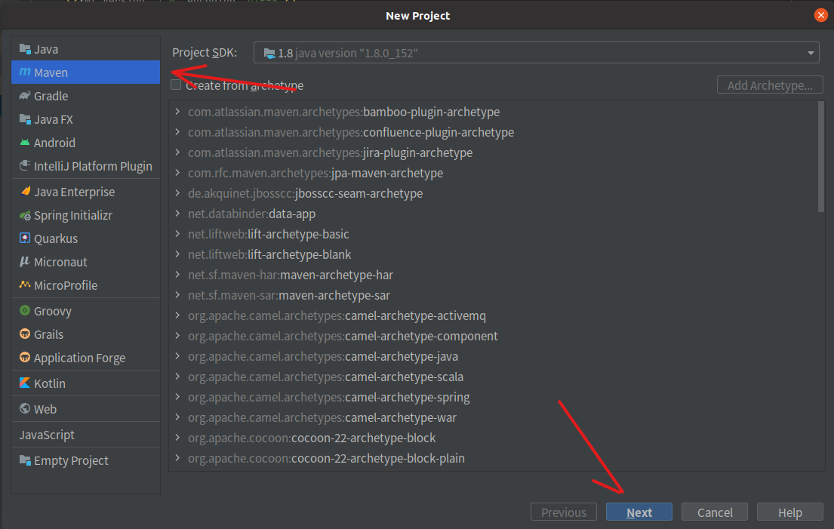834x529 pixels.
Task: Select the Java project type label
Action: tap(46, 50)
